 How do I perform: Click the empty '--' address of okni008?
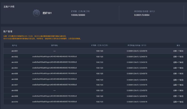55,90
